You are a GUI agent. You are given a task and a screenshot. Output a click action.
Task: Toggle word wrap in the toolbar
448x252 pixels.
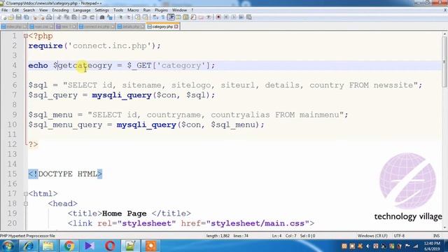click(155, 17)
